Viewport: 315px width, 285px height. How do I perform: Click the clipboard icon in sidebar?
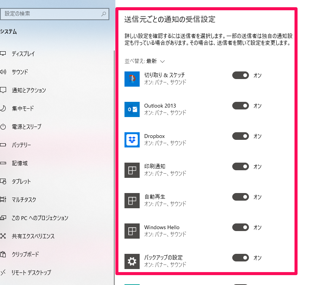[x=3, y=254]
